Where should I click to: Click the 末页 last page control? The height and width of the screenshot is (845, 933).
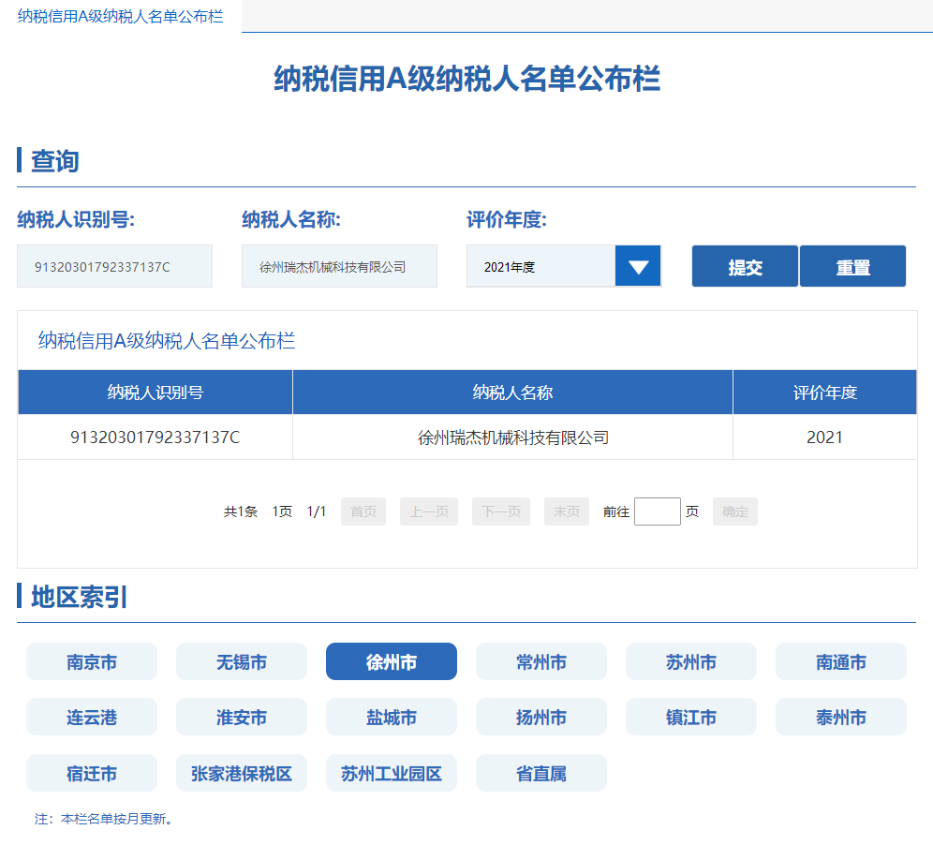point(566,511)
